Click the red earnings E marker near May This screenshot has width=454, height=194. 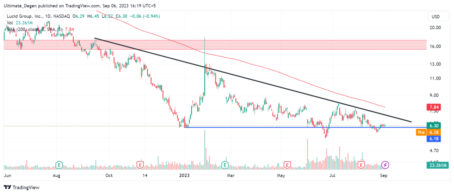coord(287,165)
